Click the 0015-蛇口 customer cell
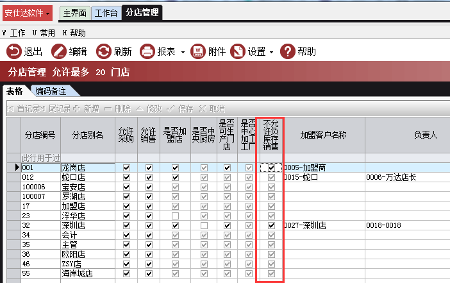Screen dimensions: 450x283 point(324,178)
